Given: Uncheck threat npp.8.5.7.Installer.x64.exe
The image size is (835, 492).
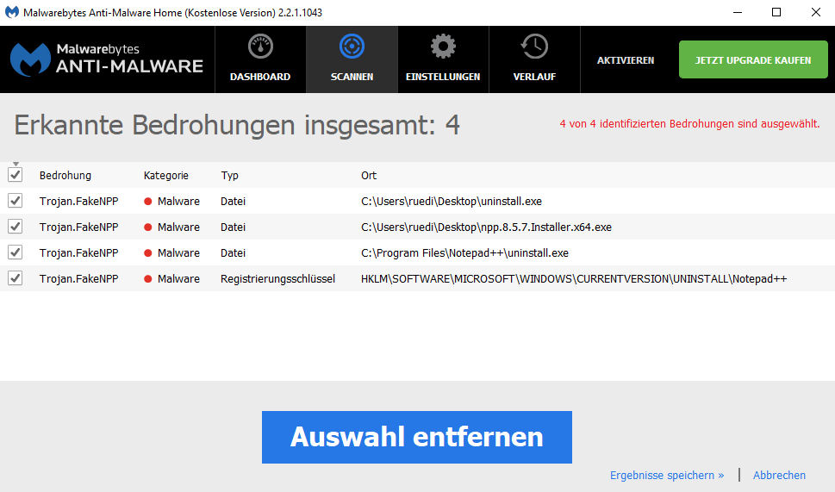Looking at the screenshot, I should coord(15,227).
